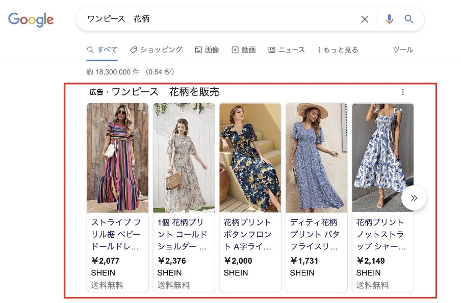Click SHEIN under the ¥2,000 item
461x303 pixels.
(236, 273)
